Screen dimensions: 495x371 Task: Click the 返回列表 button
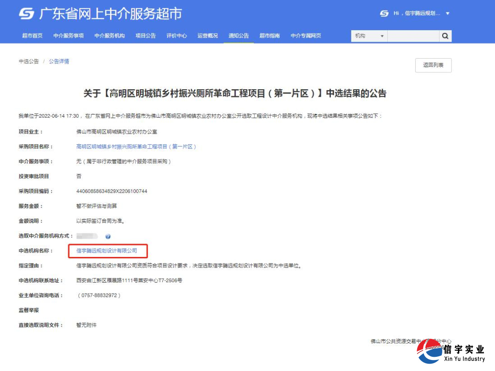coord(433,65)
